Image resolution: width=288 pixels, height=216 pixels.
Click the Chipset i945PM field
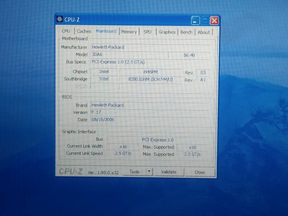150,72
